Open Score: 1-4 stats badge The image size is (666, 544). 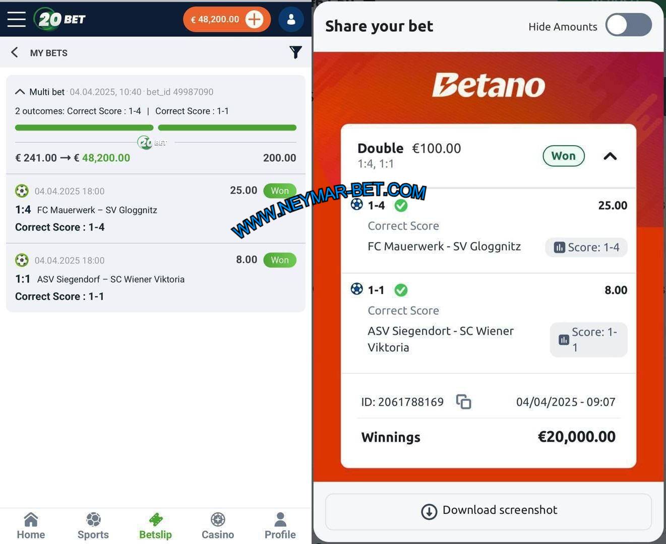pyautogui.click(x=586, y=247)
